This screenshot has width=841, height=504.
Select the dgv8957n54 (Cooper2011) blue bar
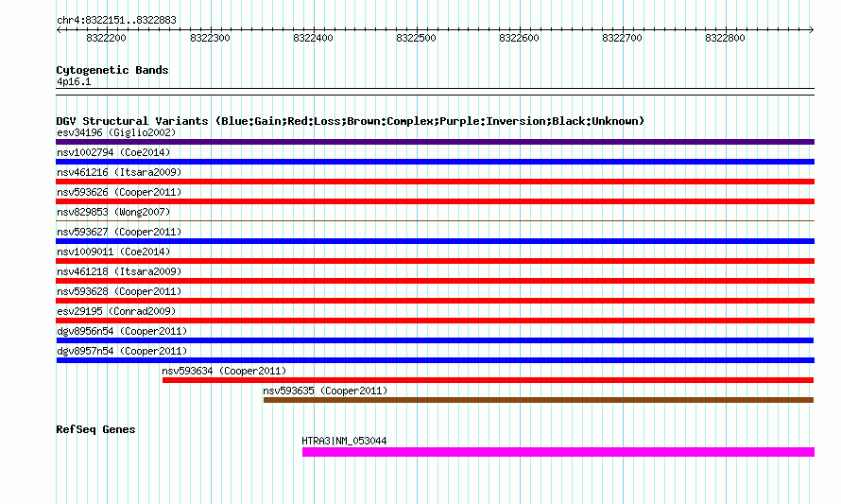pyautogui.click(x=435, y=360)
